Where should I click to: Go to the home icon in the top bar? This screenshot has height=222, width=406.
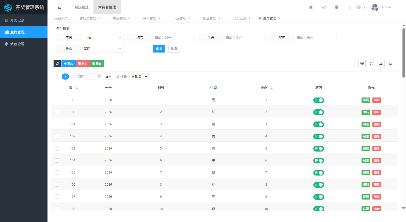pyautogui.click(x=311, y=7)
